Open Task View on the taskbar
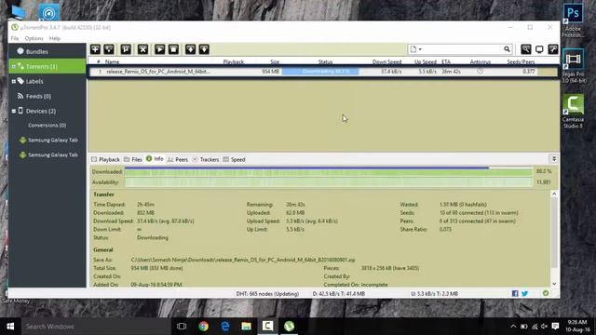Viewport: 596px width, 335px height. [x=182, y=327]
